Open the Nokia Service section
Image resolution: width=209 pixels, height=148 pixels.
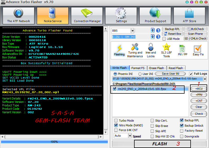[53, 16]
